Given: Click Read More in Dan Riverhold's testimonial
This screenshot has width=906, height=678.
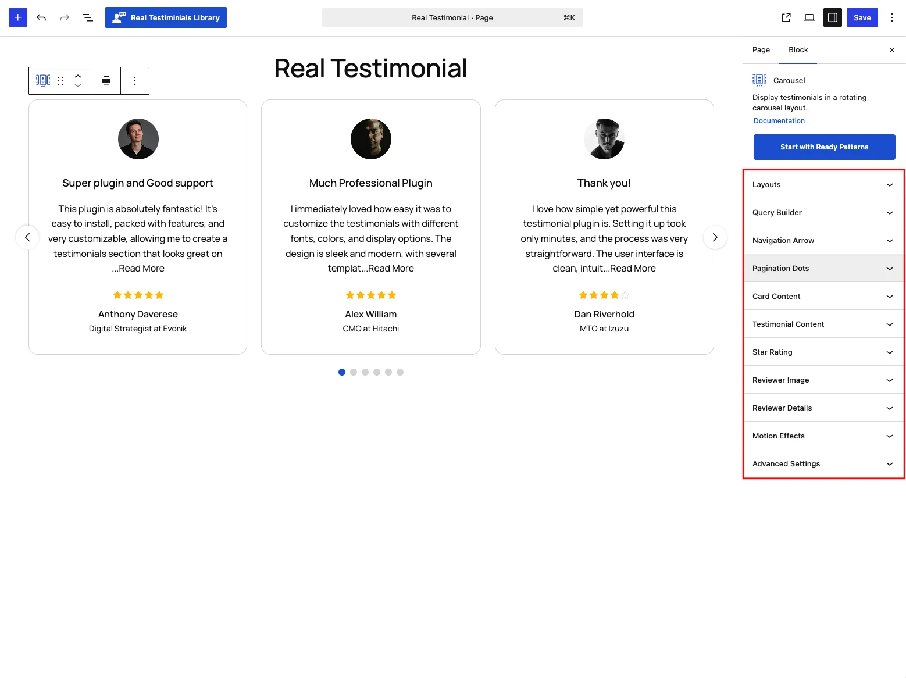Looking at the screenshot, I should click(633, 269).
